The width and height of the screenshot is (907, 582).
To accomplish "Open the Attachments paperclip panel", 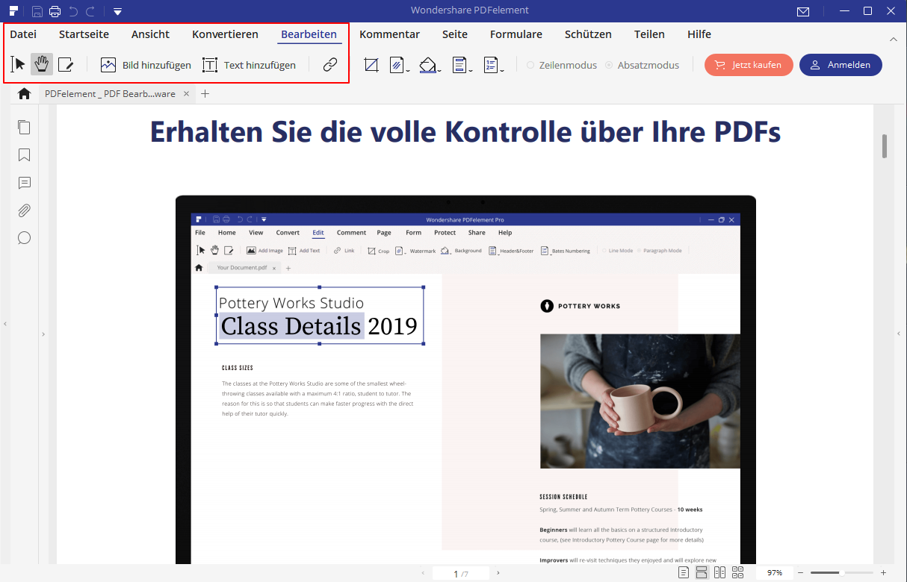I will pos(24,210).
